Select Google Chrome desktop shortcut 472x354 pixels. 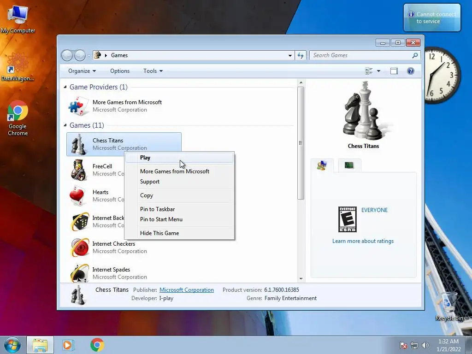pos(18,118)
